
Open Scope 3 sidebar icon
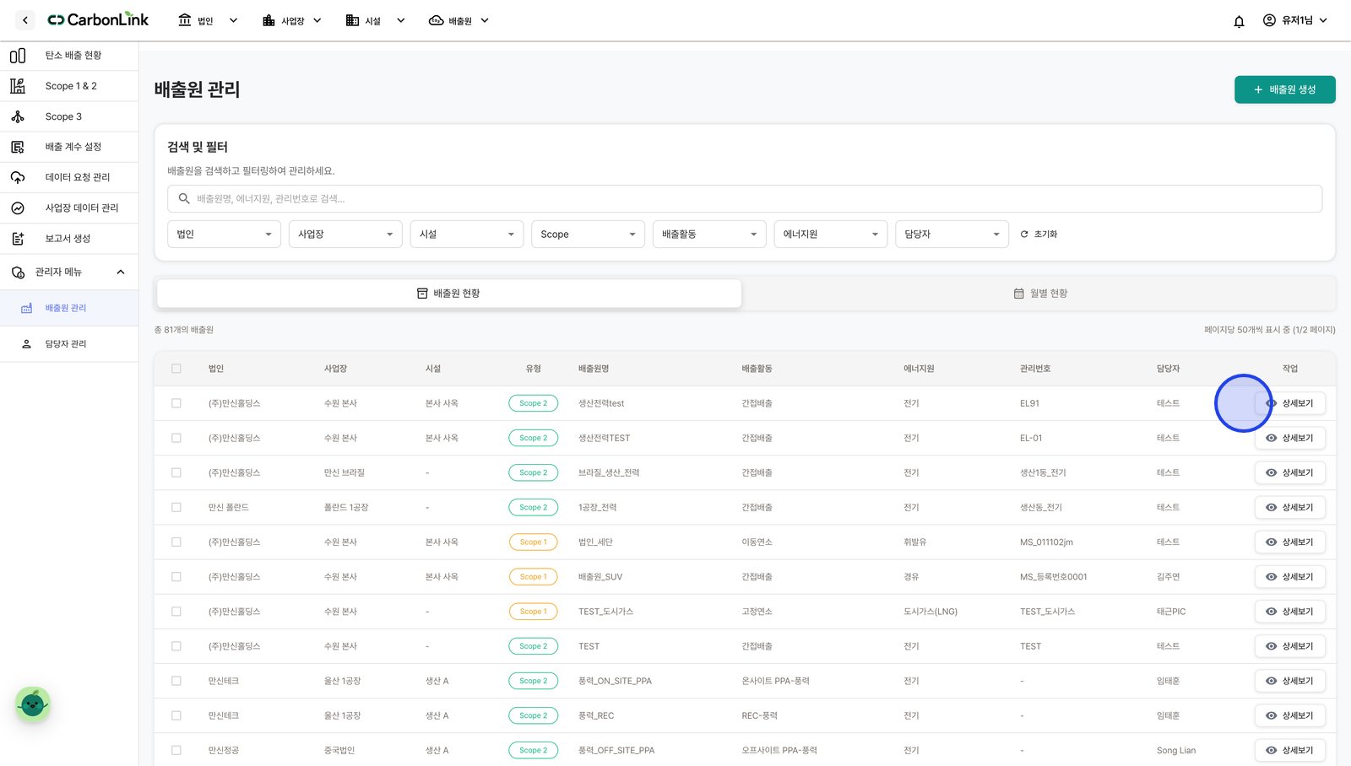tap(18, 116)
